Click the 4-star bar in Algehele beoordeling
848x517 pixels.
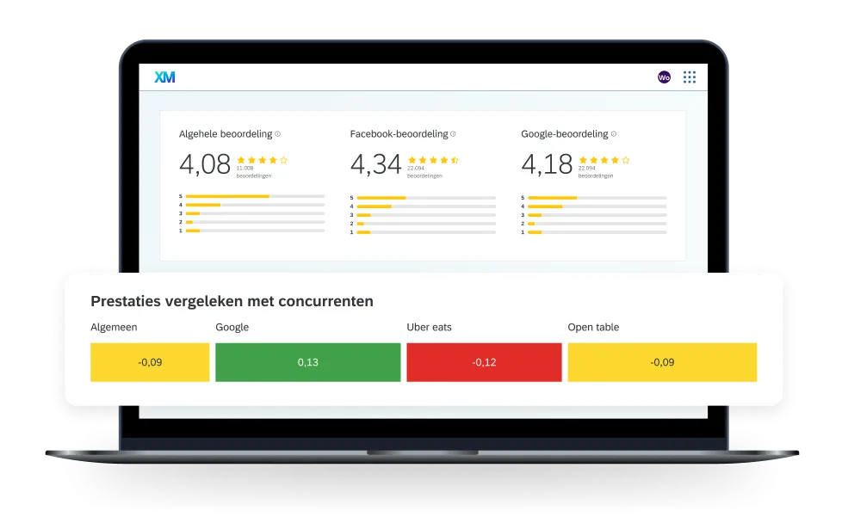255,205
